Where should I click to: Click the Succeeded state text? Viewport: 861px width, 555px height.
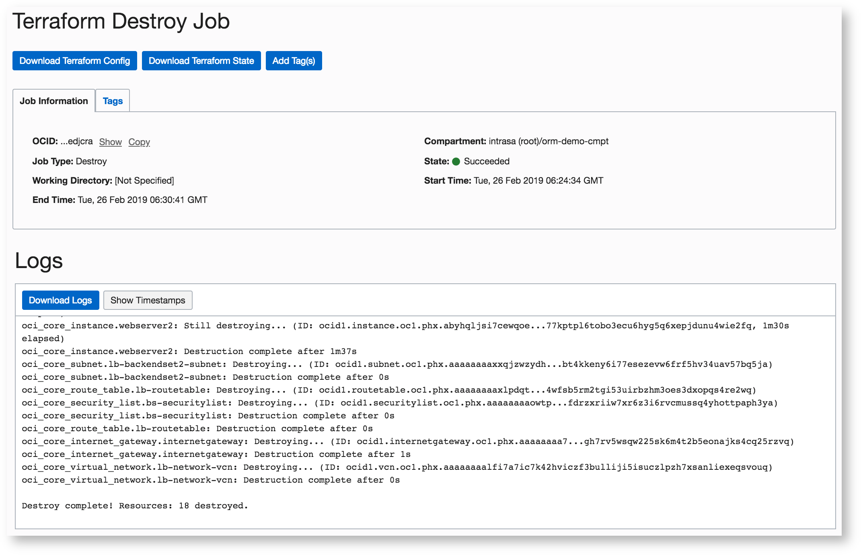pos(487,162)
